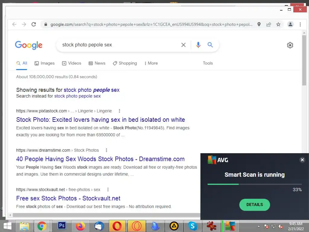Image resolution: width=309 pixels, height=232 pixels.
Task: Reload the current Google page
Action: [34, 24]
